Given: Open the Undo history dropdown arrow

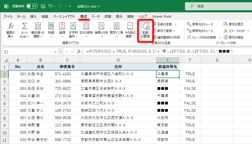Looking at the screenshot, I should pos(55,6).
